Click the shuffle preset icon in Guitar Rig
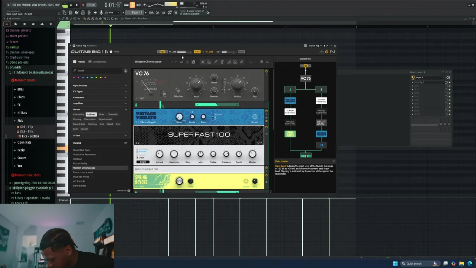This screenshot has width=476, height=268. point(181,62)
